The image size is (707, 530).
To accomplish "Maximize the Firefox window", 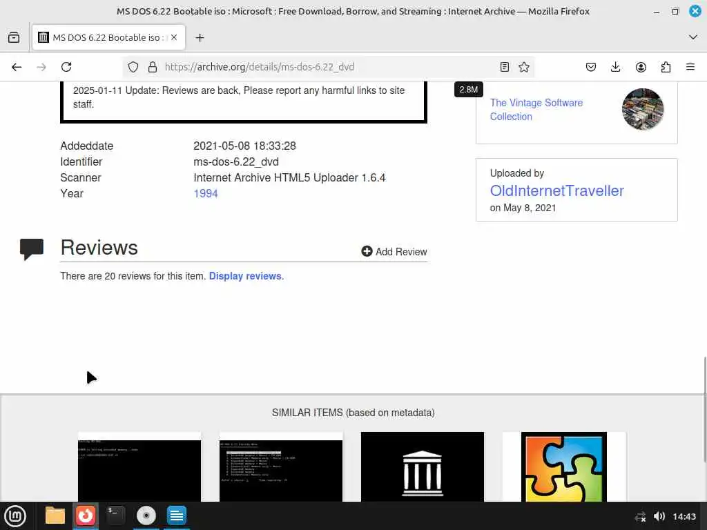I will point(675,11).
